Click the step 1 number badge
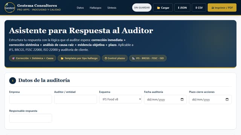This screenshot has height=135, width=241. pyautogui.click(x=12, y=81)
